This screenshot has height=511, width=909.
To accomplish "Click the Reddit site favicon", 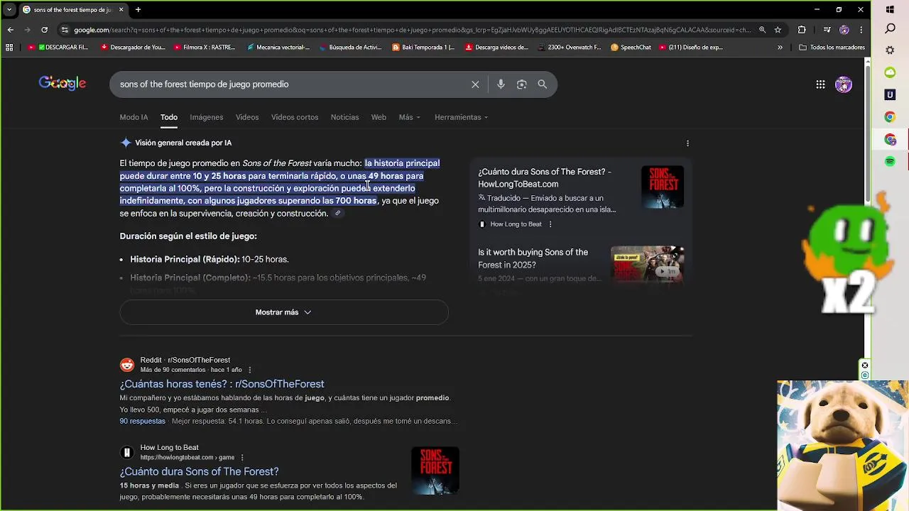I will tap(127, 365).
